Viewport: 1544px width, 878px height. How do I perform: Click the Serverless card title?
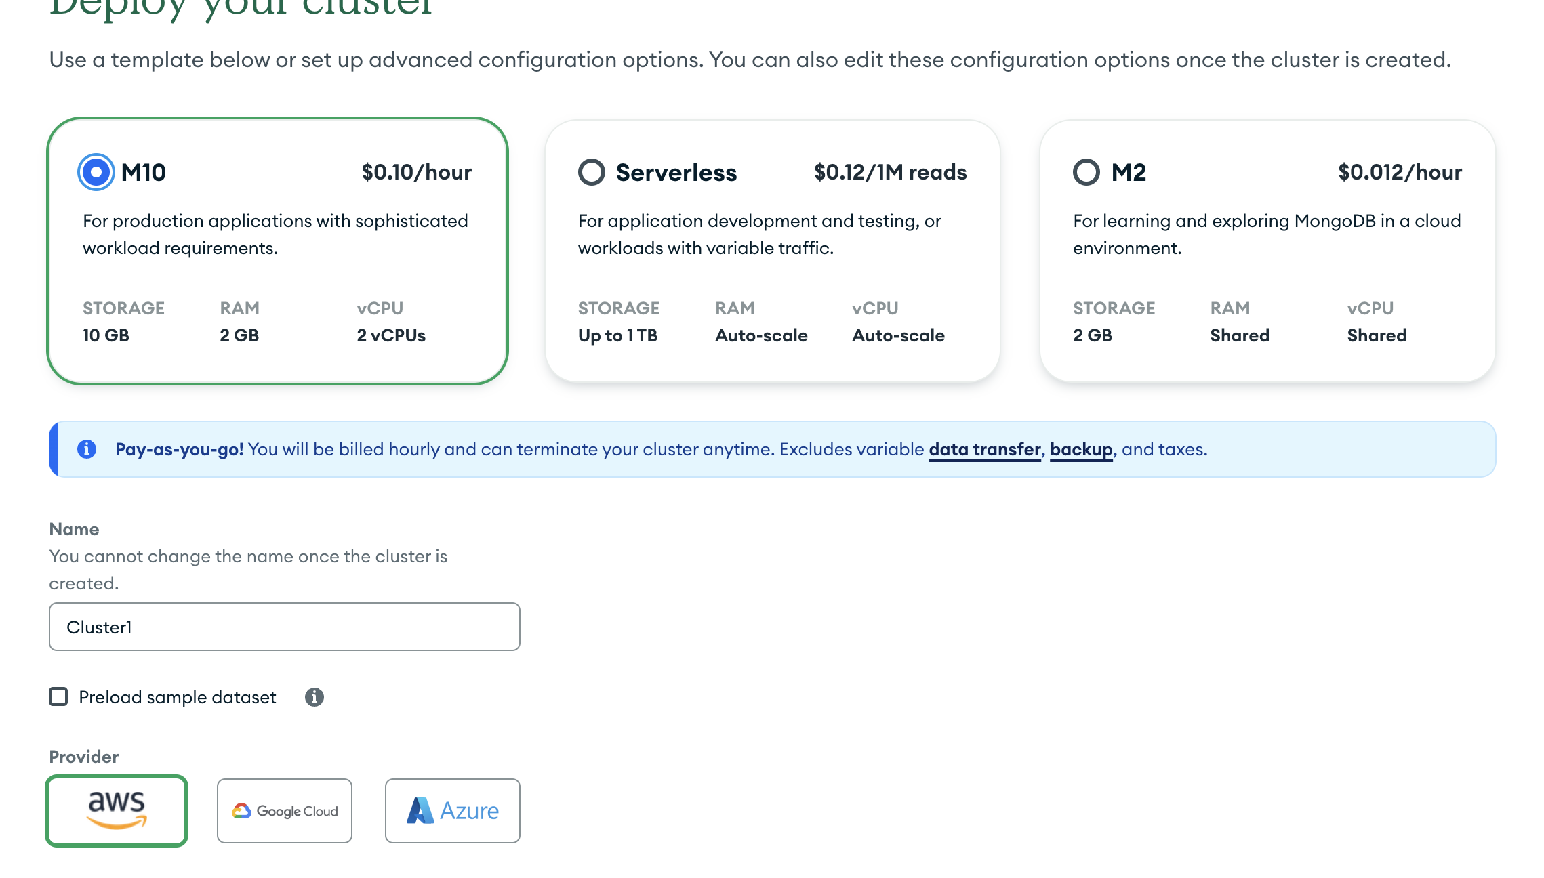pyautogui.click(x=676, y=172)
